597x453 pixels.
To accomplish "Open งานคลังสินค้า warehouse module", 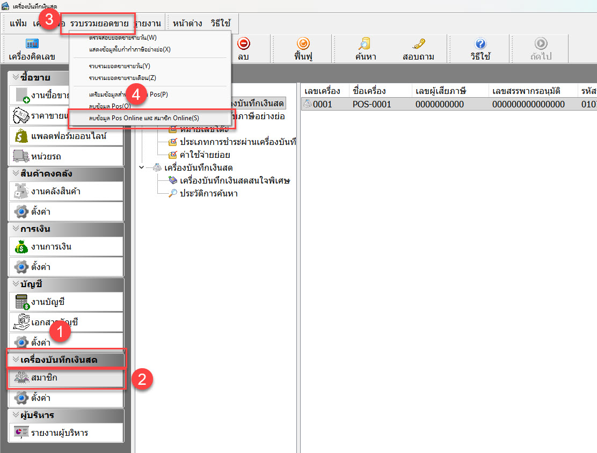I will (x=55, y=191).
